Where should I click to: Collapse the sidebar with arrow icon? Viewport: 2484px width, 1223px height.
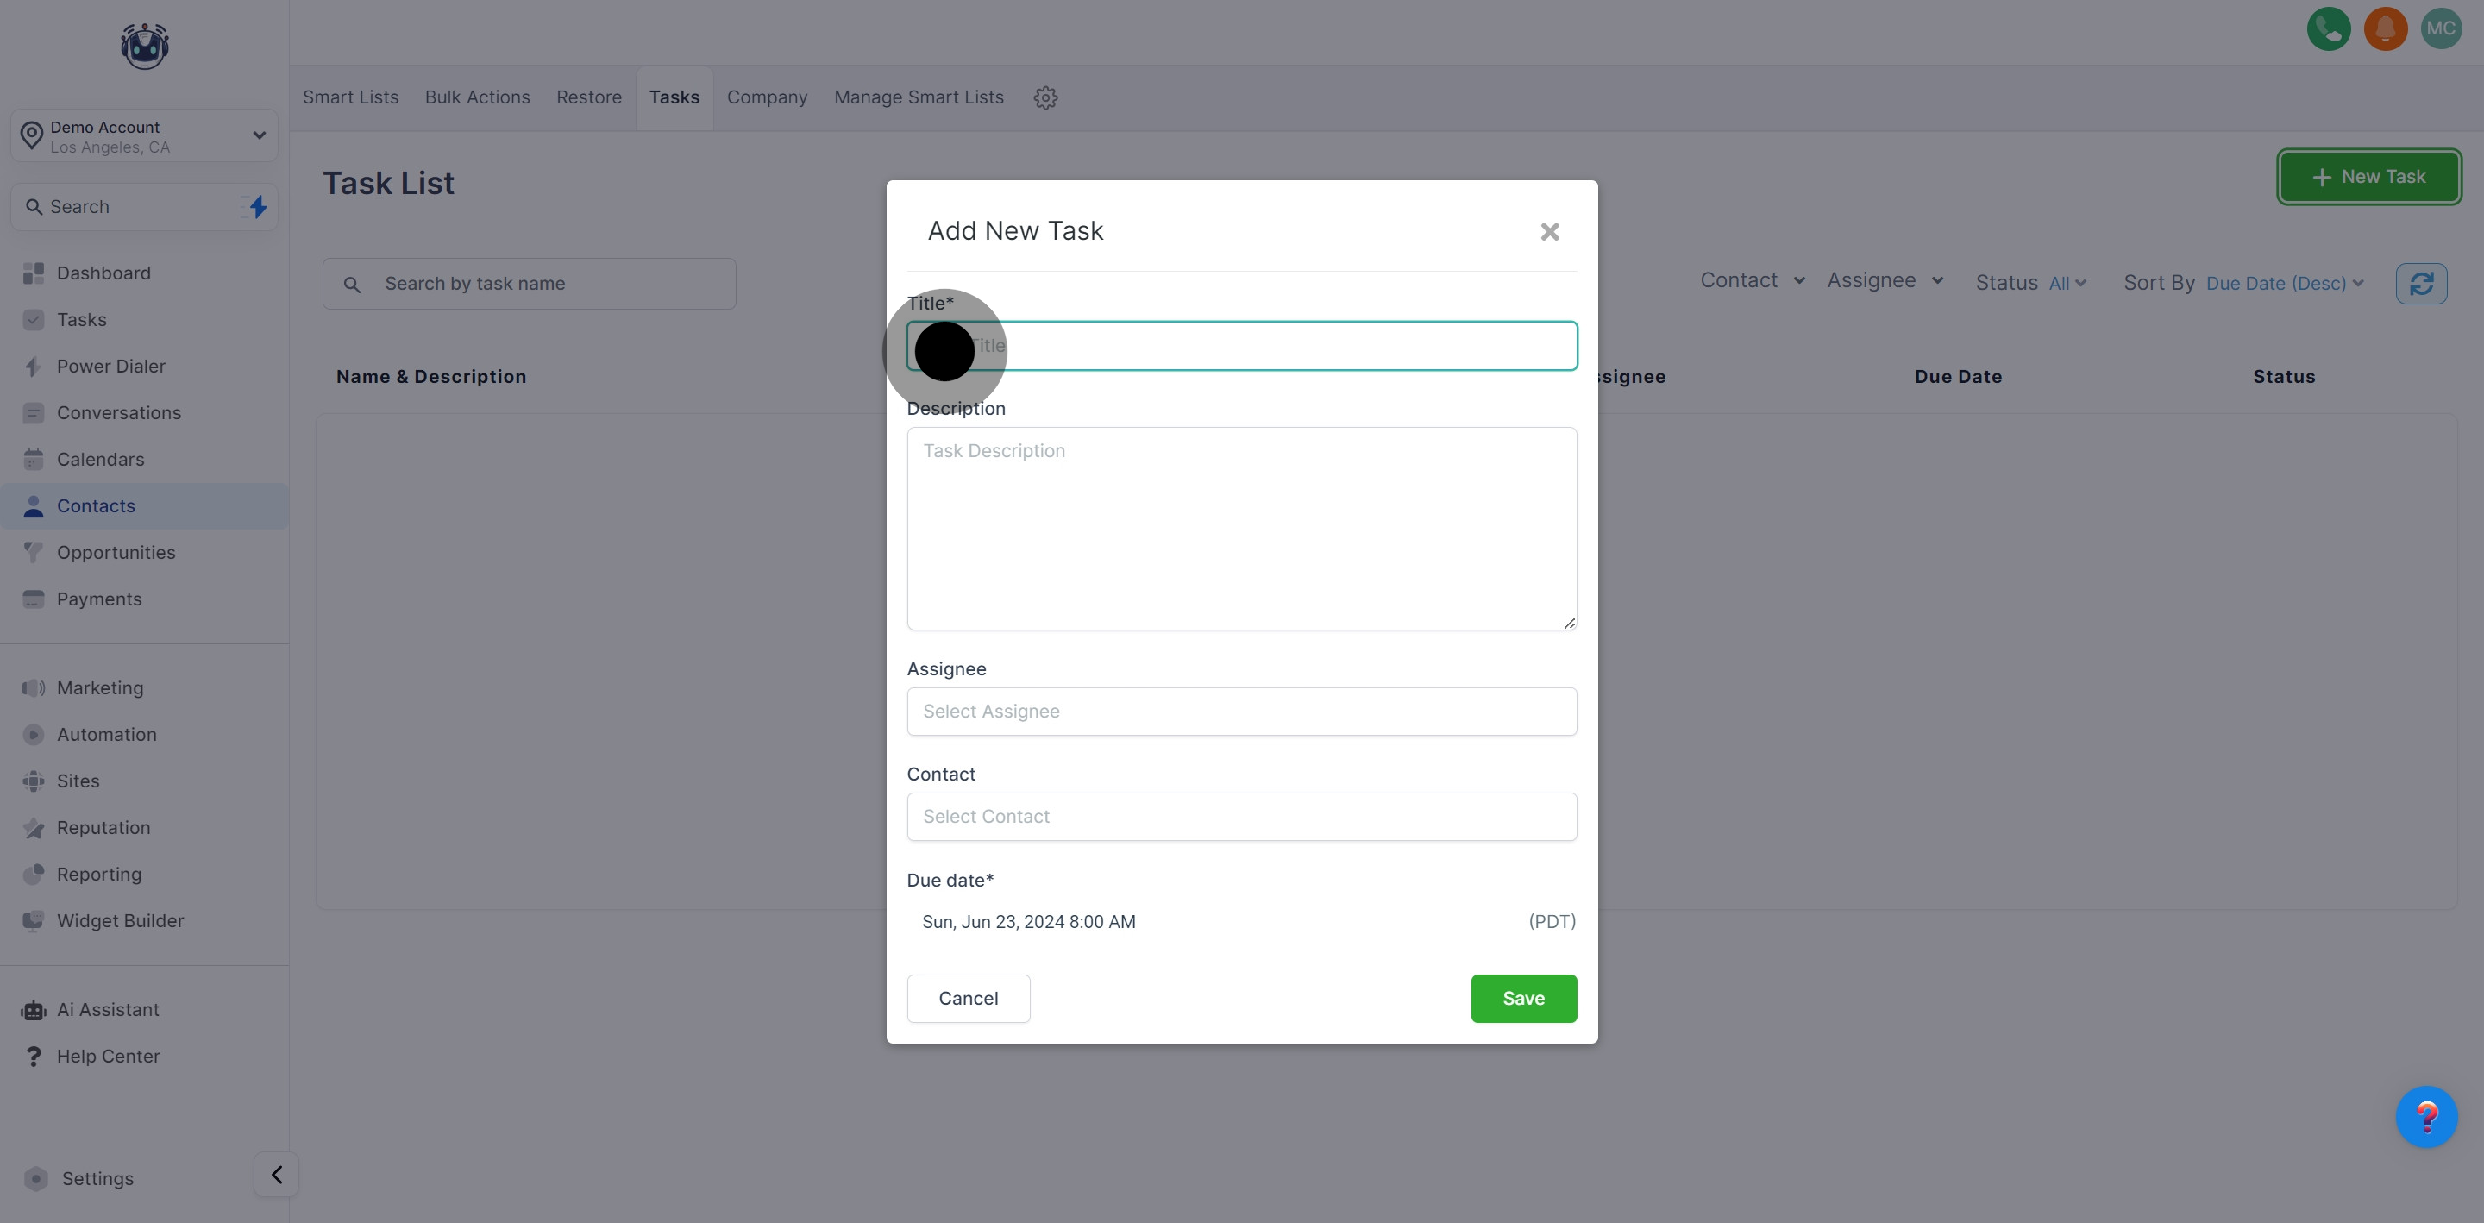[277, 1175]
